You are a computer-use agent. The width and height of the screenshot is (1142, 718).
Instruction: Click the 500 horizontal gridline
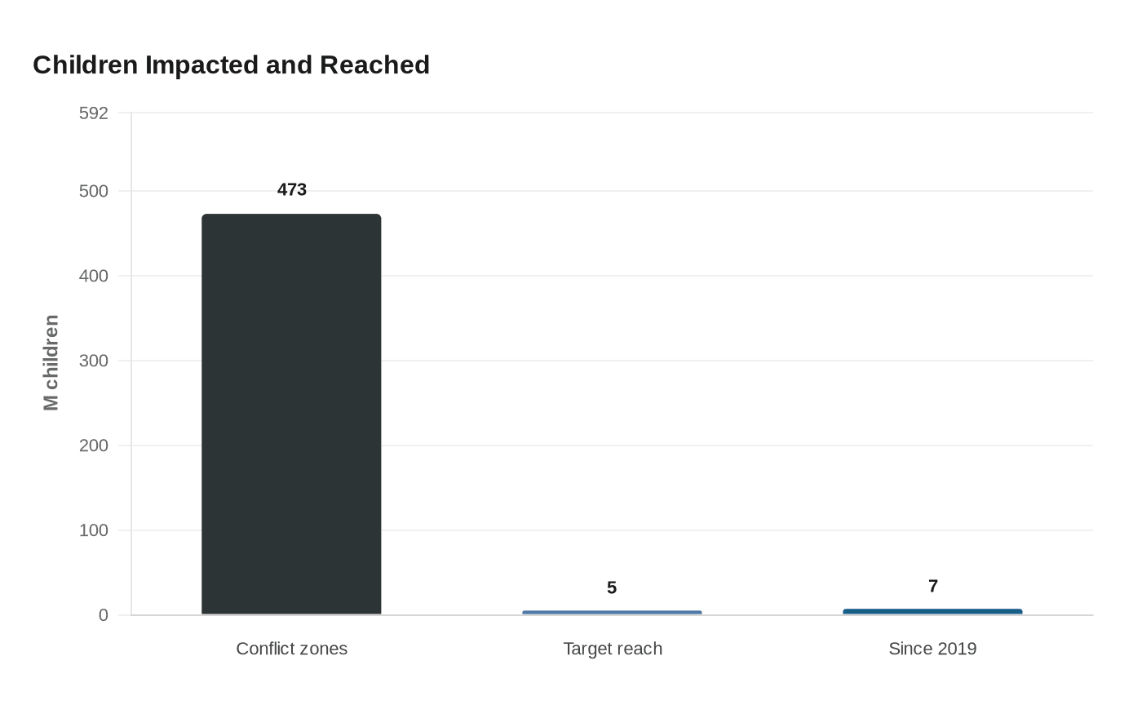pyautogui.click(x=612, y=191)
